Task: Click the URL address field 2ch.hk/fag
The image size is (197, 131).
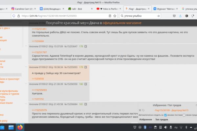Action: (64, 16)
